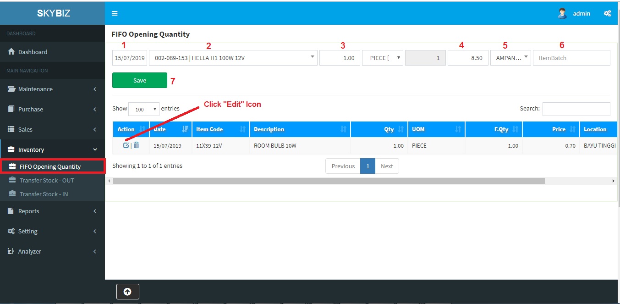Click the admin user avatar icon

tap(562, 13)
